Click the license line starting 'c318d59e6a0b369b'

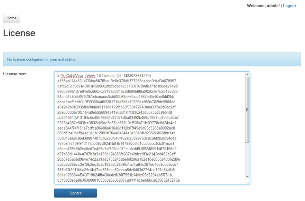point(119,180)
